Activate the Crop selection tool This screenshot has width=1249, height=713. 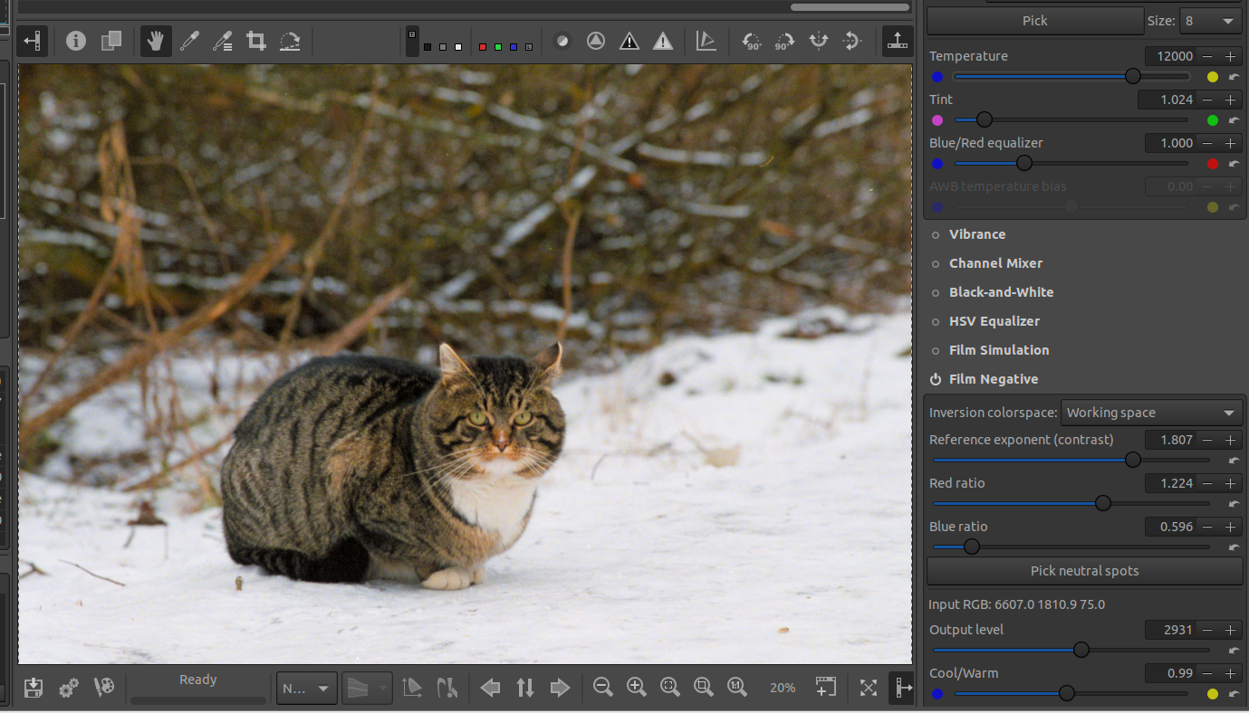(256, 41)
